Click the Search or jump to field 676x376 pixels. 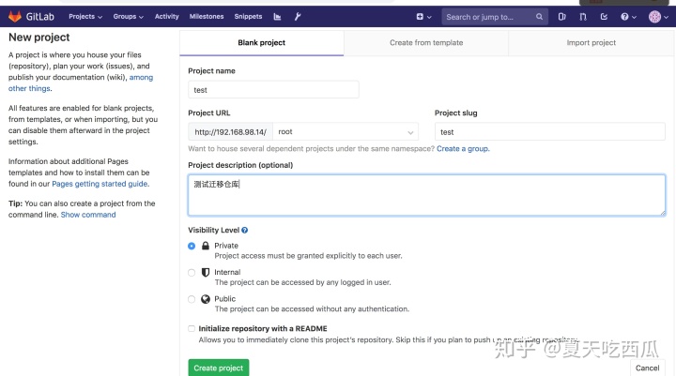[x=495, y=17]
